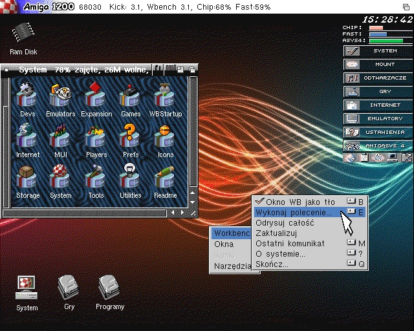Click the computer monitor icon in dock
Image resolution: width=414 pixels, height=331 pixels.
(393, 158)
